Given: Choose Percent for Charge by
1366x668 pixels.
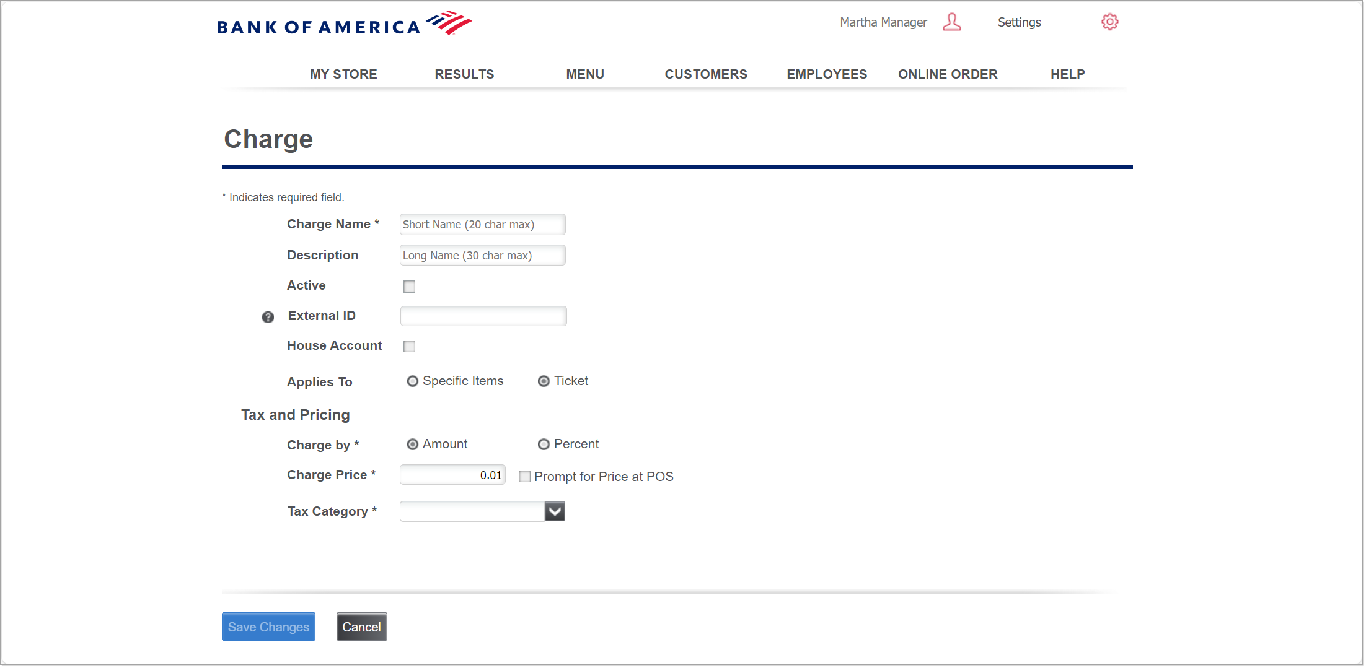Looking at the screenshot, I should [x=544, y=445].
